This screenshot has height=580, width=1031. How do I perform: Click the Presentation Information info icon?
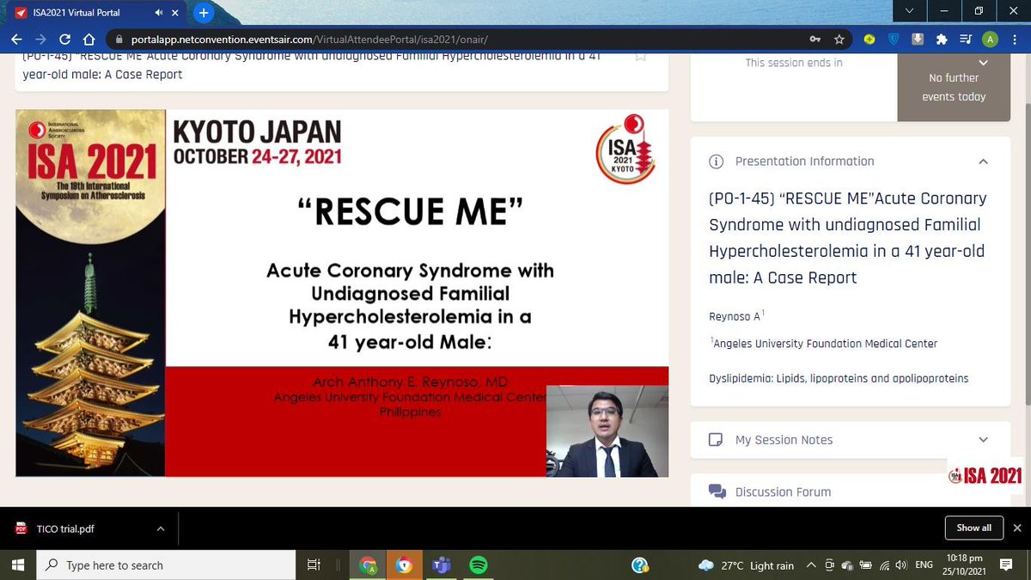pos(716,162)
